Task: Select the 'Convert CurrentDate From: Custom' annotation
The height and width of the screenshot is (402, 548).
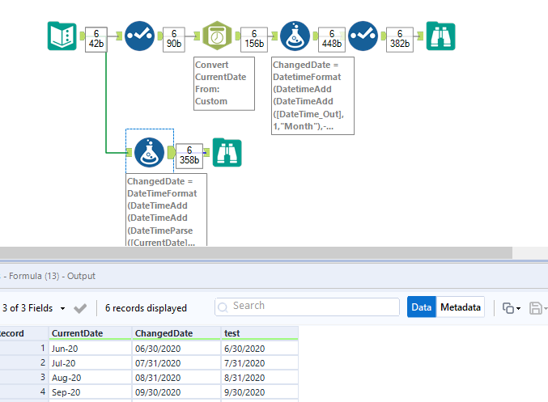Action: coord(224,83)
